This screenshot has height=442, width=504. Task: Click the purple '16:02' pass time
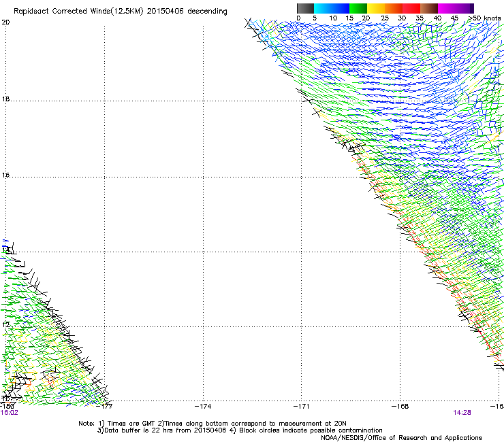[x=10, y=413]
